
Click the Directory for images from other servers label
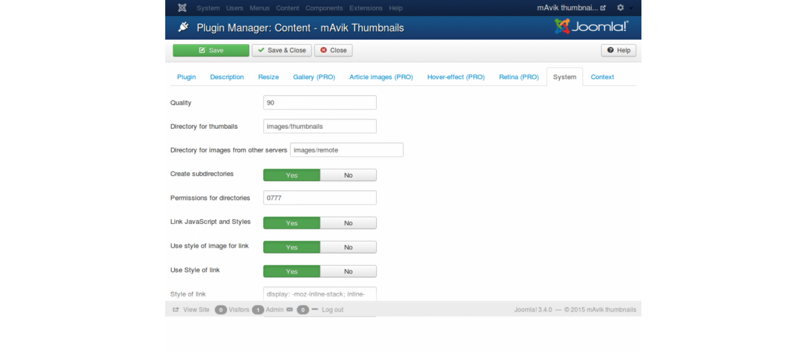click(229, 150)
